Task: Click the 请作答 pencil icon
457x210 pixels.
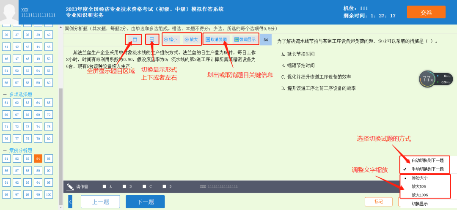Action: coord(70,186)
